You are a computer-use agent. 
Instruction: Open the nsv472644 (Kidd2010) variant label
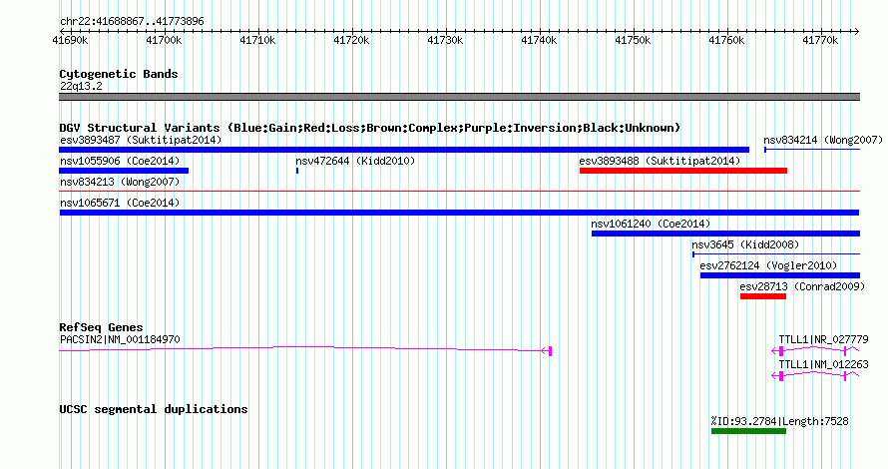coord(355,161)
